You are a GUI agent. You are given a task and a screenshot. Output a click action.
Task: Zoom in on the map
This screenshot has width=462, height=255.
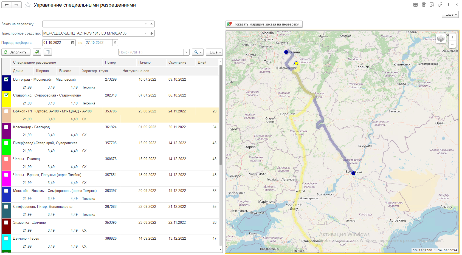tap(452, 37)
